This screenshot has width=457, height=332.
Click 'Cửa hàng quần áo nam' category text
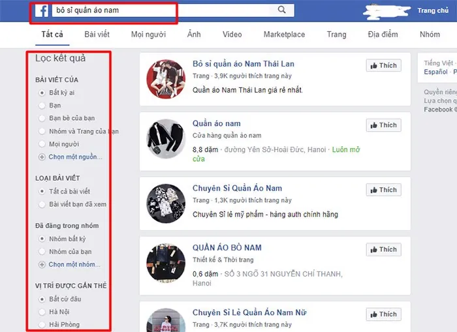click(x=227, y=136)
